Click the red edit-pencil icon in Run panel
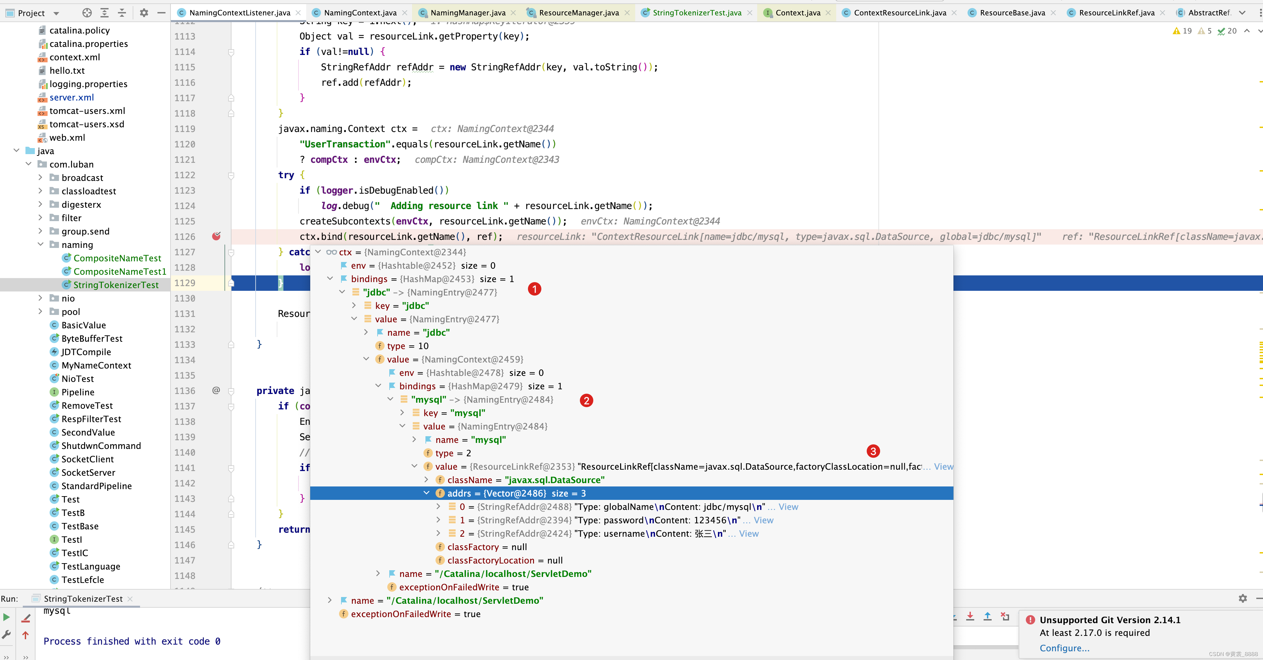The image size is (1263, 660). [x=25, y=618]
